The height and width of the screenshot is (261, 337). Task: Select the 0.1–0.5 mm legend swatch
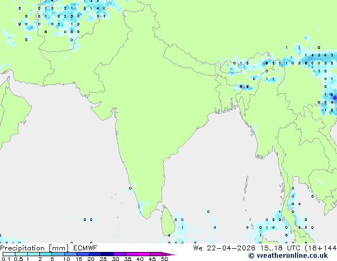pyautogui.click(x=9, y=254)
